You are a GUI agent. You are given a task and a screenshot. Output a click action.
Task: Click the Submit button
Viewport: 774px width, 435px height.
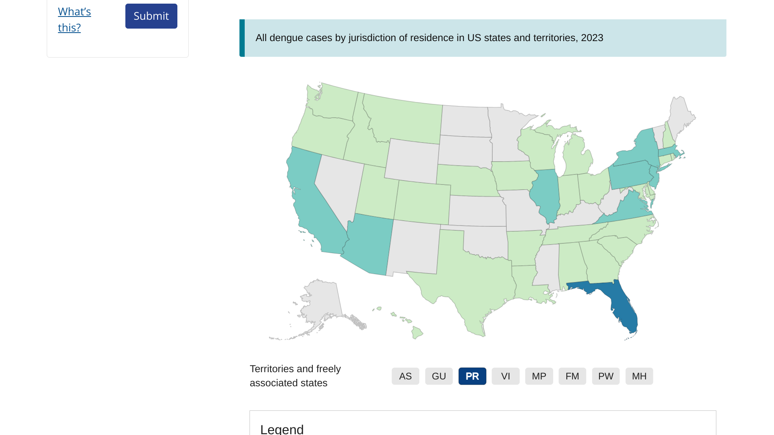click(151, 16)
